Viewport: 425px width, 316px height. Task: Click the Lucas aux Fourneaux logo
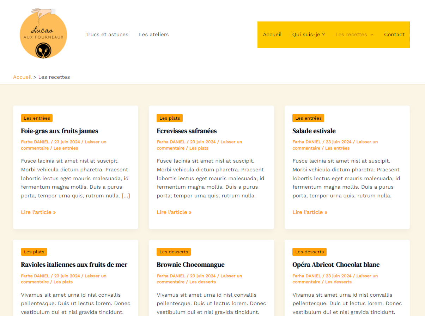pos(43,34)
